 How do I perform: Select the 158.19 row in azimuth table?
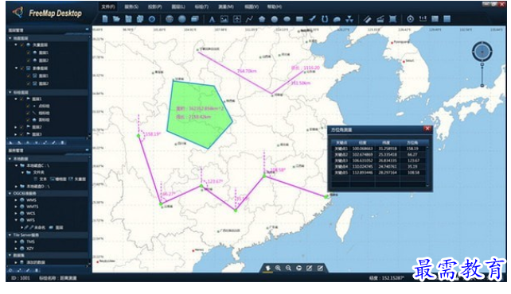[379, 149]
